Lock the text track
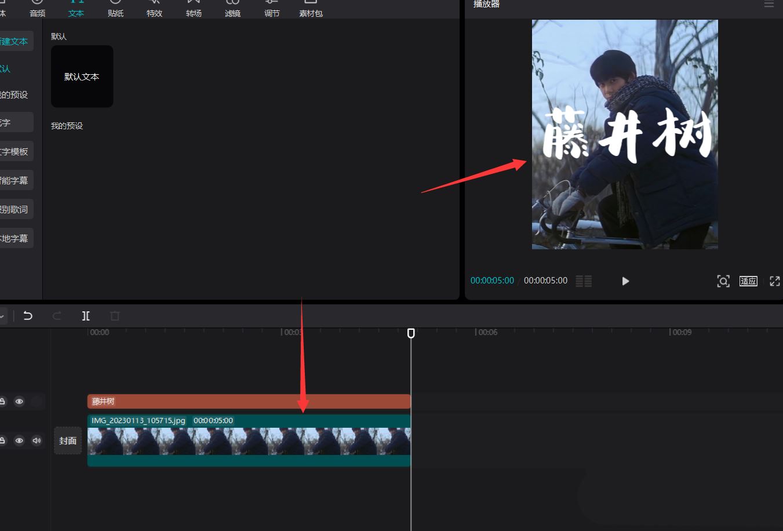Viewport: 783px width, 531px height. [x=2, y=401]
